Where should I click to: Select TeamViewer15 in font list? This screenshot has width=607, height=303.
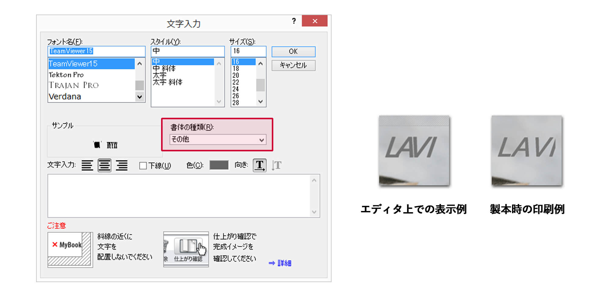coord(91,64)
